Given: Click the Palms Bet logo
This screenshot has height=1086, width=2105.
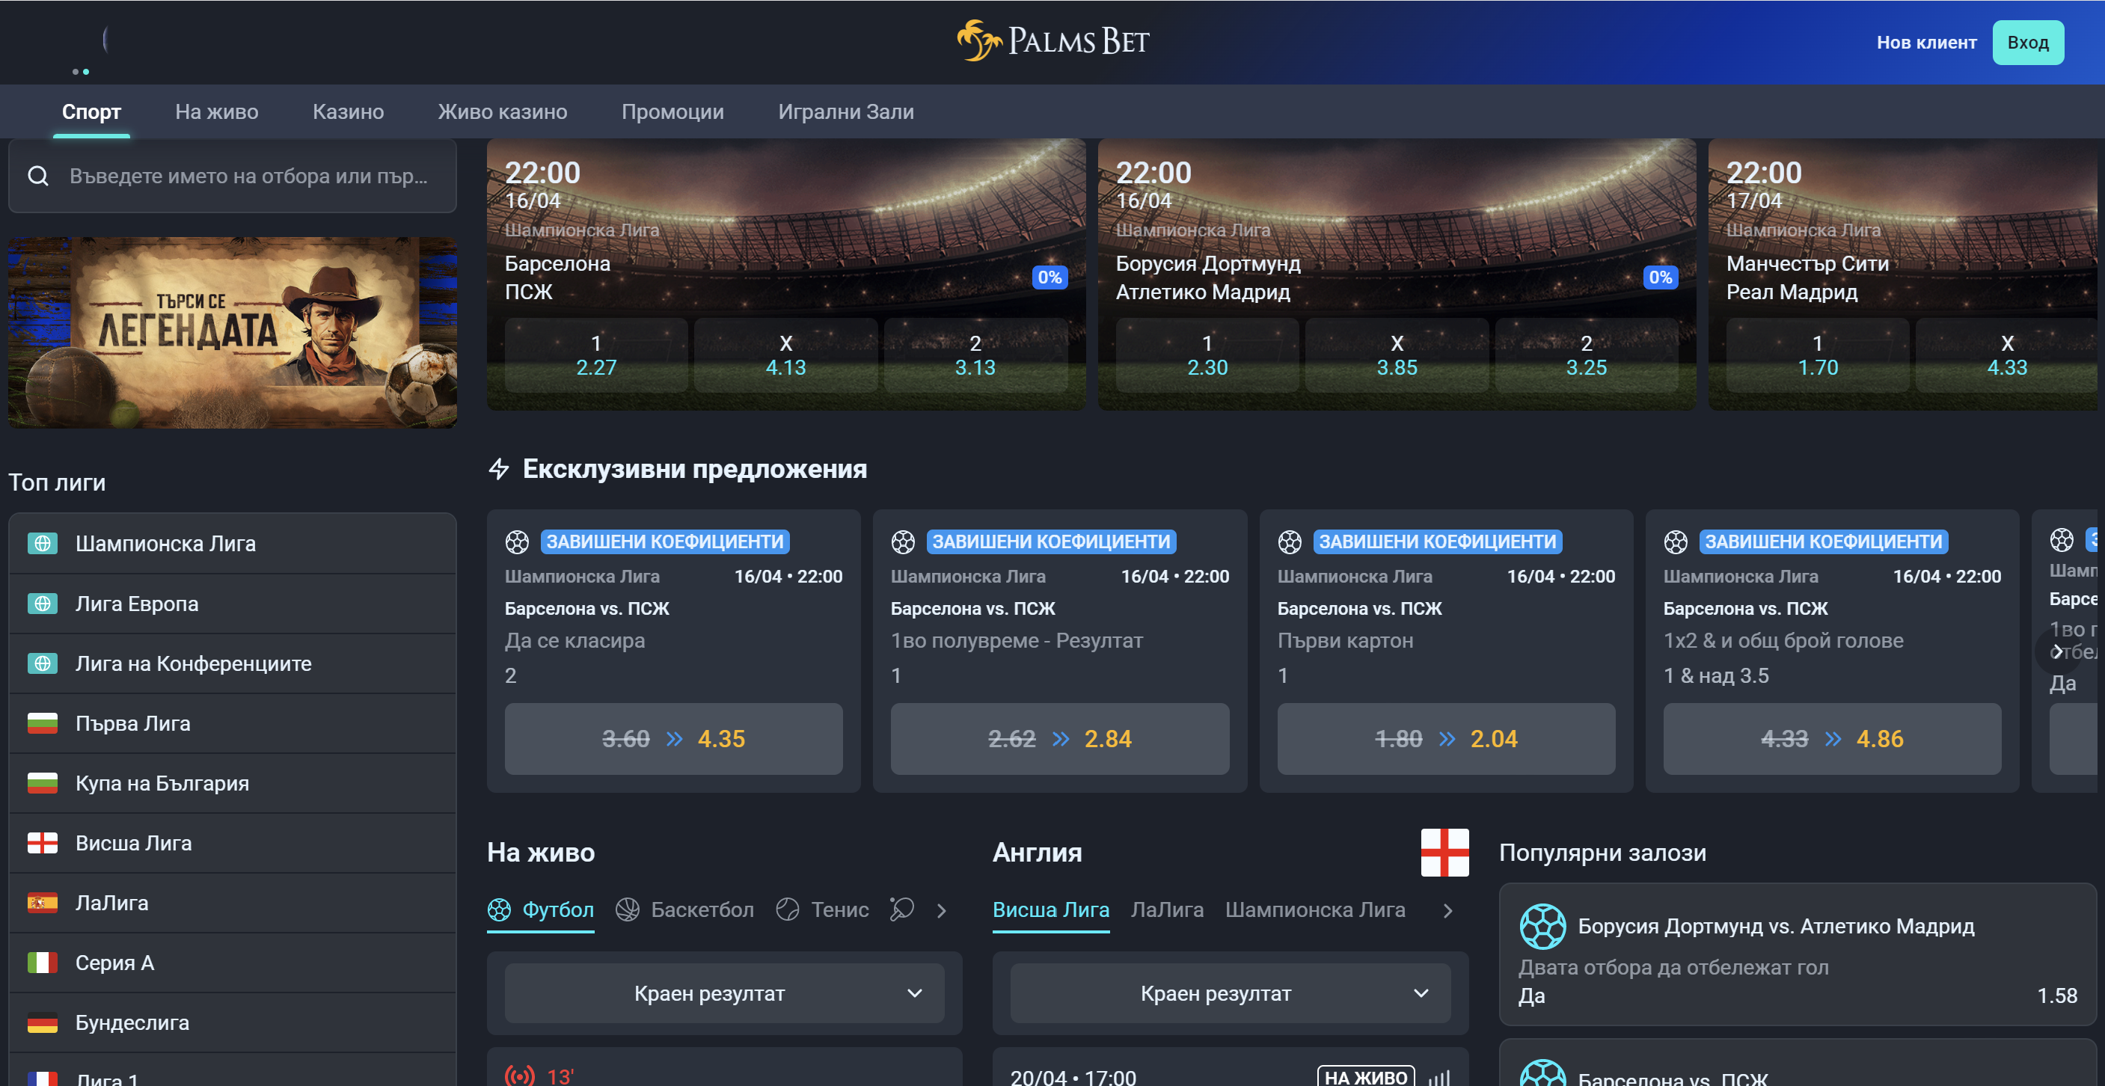Looking at the screenshot, I should [1052, 41].
